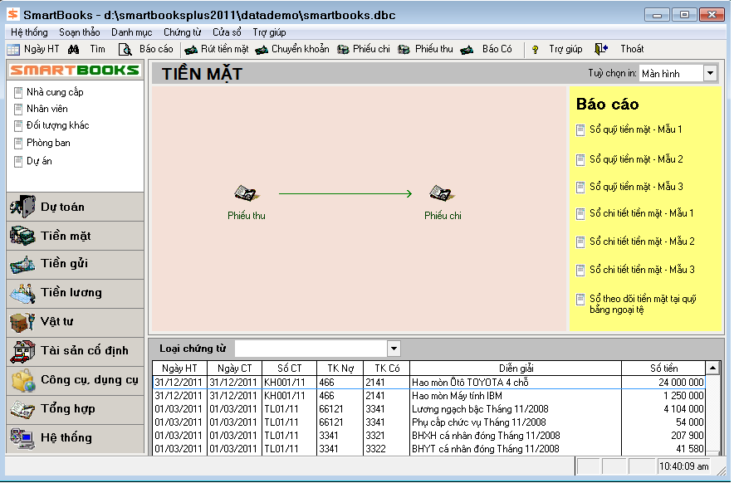Open report Sổ quỹ tiền mặt - Mẫu 2

[629, 159]
